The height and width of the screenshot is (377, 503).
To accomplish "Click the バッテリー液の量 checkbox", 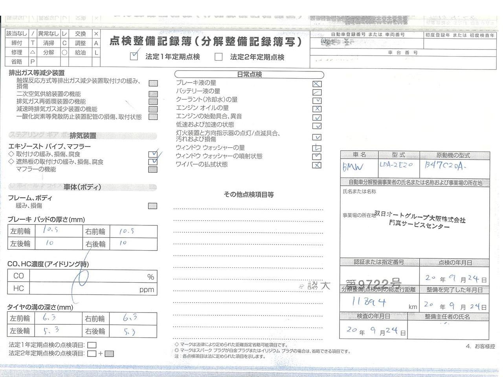I will [317, 92].
